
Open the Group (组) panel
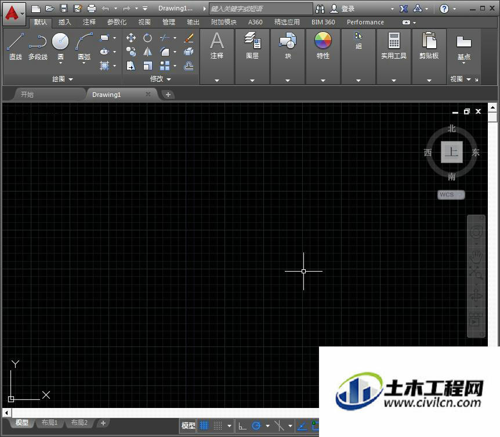coord(358,41)
